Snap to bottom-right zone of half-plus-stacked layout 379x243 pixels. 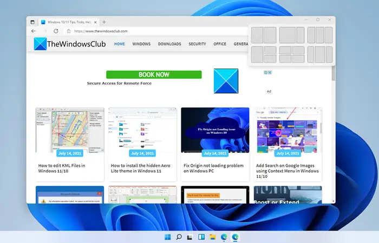click(270, 59)
